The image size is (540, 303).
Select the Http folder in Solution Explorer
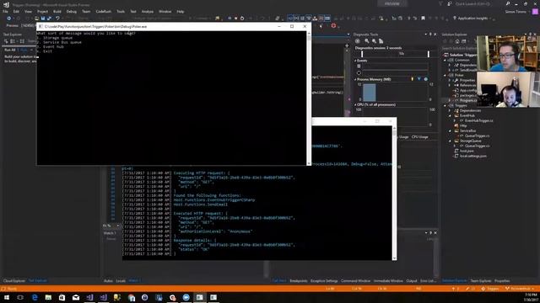click(x=463, y=125)
